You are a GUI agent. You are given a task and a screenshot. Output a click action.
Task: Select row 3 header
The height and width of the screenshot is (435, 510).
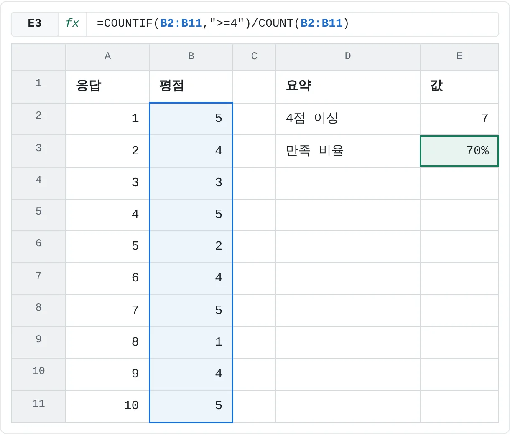pos(38,151)
